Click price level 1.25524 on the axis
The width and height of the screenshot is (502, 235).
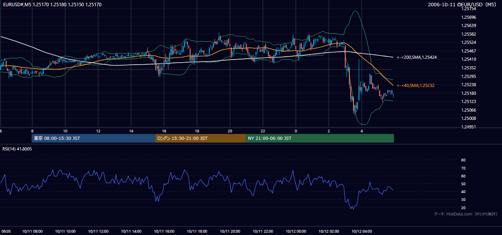(x=469, y=42)
